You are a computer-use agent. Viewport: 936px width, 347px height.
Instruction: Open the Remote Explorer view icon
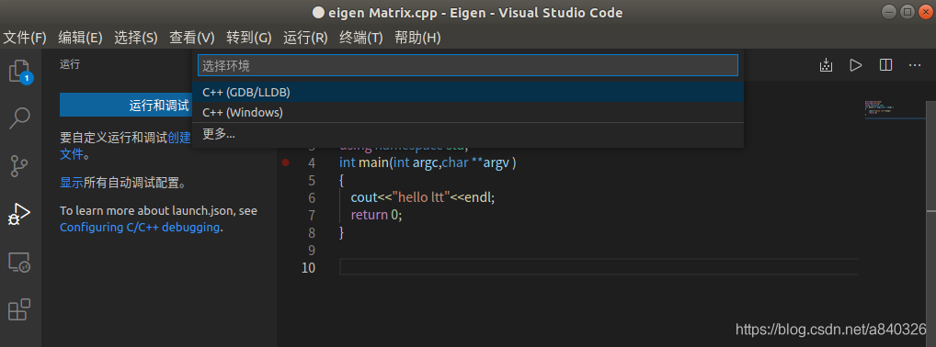pos(19,263)
